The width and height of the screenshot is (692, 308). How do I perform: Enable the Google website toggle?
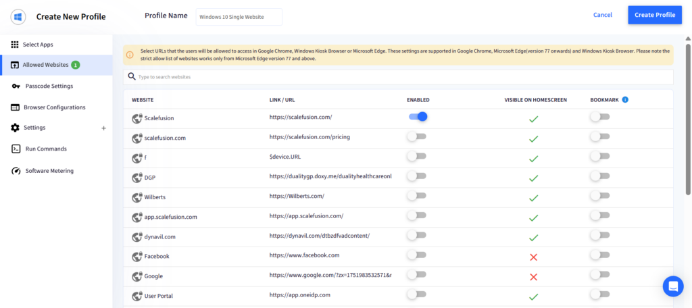click(x=416, y=274)
